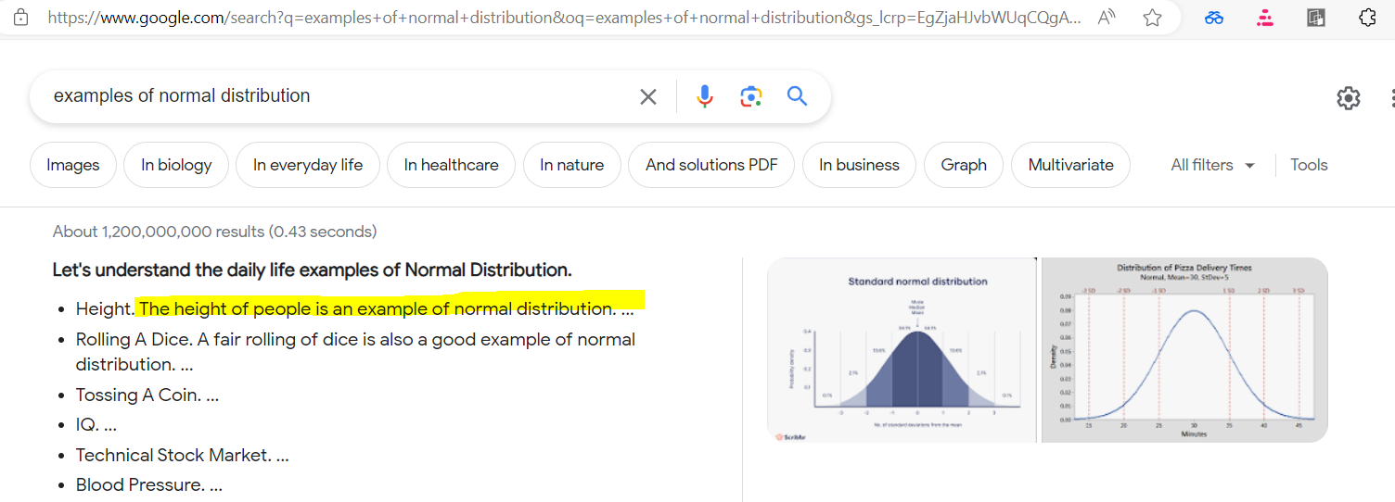
Task: Clear search box with X icon
Action: [648, 96]
